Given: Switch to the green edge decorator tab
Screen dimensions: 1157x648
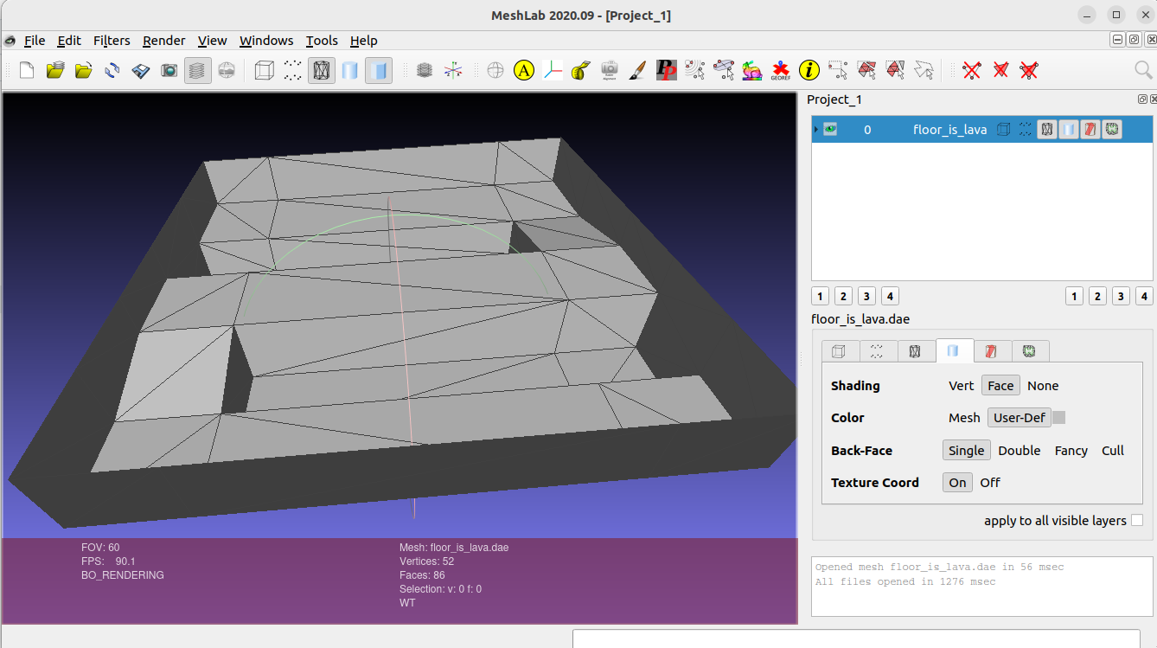Looking at the screenshot, I should 1029,351.
